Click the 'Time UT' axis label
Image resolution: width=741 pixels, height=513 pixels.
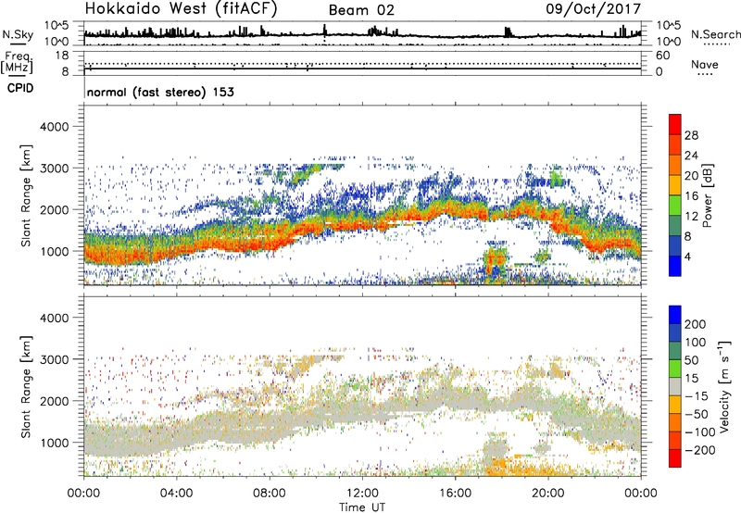point(362,507)
